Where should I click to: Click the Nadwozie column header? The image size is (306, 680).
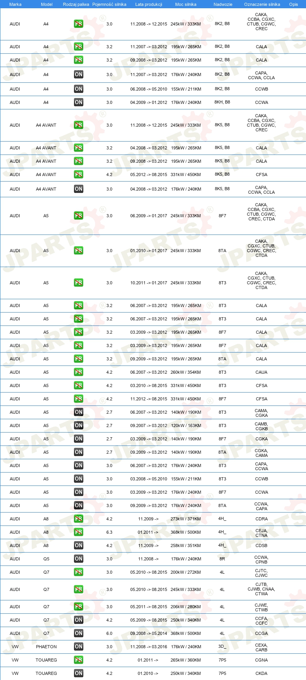pyautogui.click(x=223, y=4)
